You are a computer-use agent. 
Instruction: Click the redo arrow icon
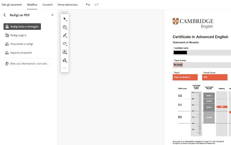97,5
